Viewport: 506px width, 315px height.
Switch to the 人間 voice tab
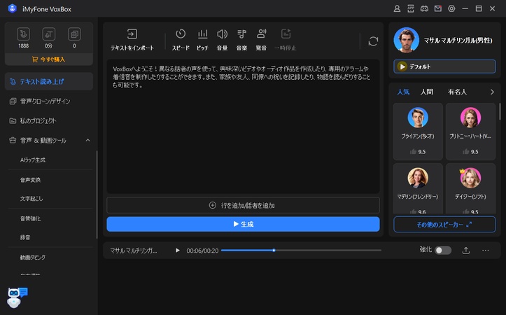[x=427, y=92]
